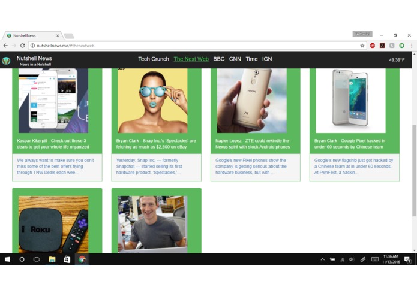Open a new browser tab
The width and height of the screenshot is (417, 296).
[x=69, y=36]
